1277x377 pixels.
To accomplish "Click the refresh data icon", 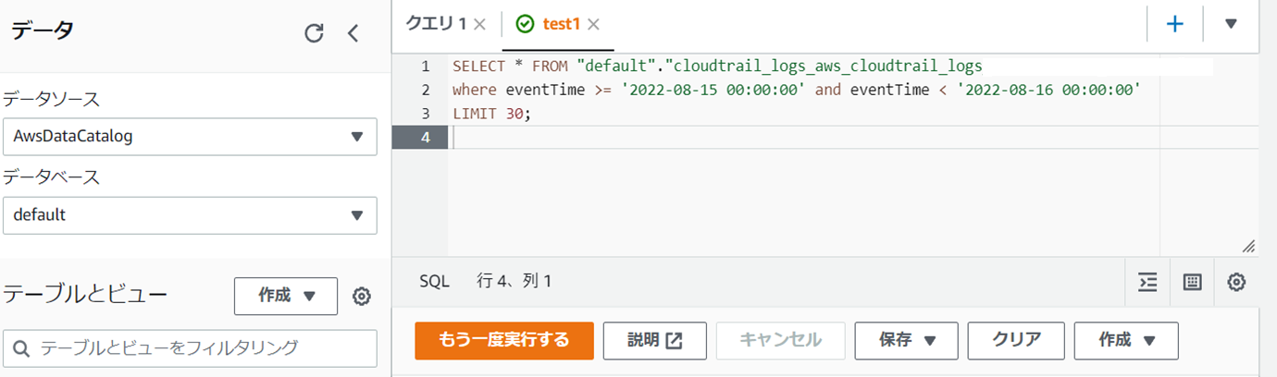I will click(314, 33).
